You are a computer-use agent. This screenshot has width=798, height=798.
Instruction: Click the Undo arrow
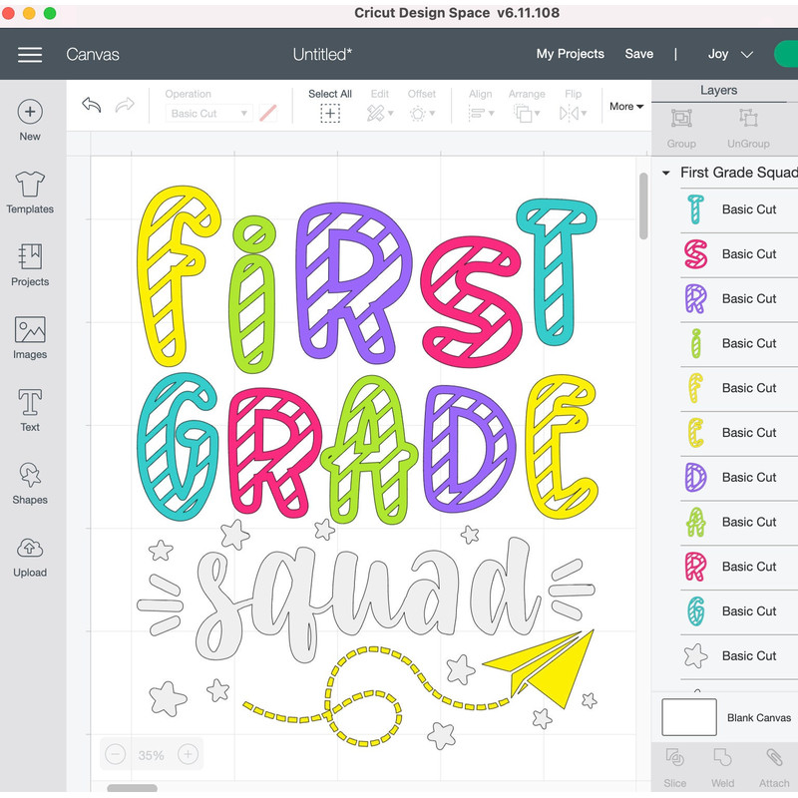pyautogui.click(x=91, y=104)
